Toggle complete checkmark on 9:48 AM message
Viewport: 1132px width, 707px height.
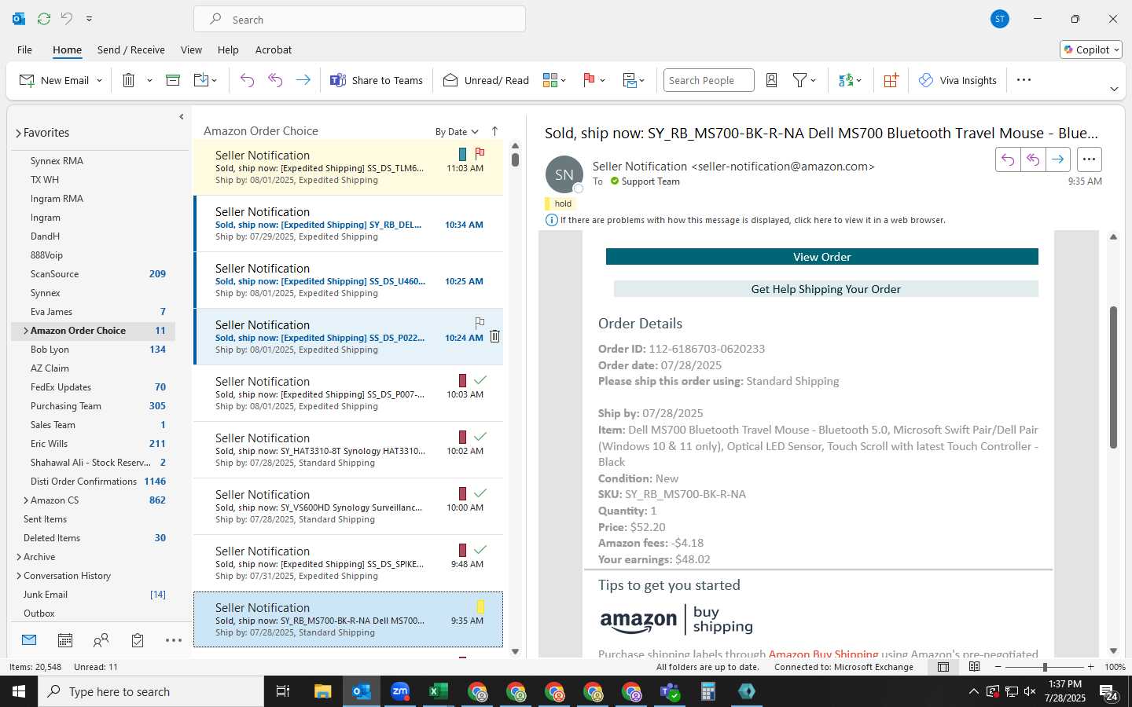pos(480,549)
